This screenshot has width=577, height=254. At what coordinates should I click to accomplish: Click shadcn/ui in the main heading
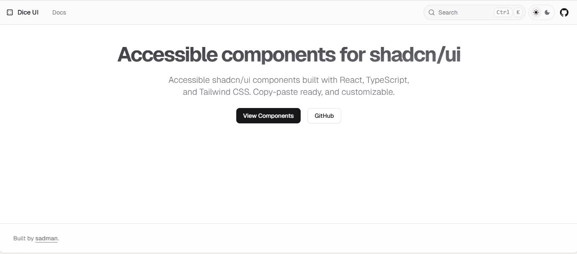[415, 55]
